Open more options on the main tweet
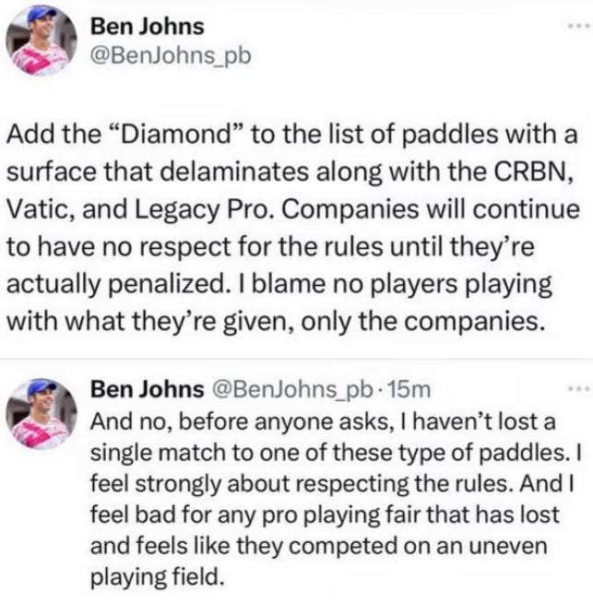The image size is (593, 615). (577, 28)
